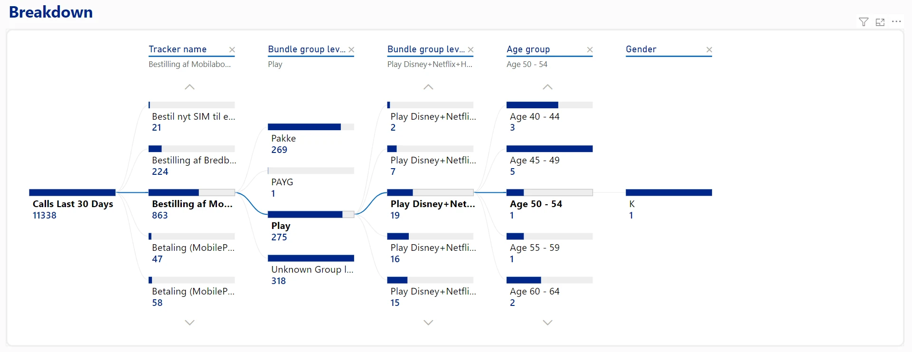Click the Tracker name column header
The width and height of the screenshot is (912, 352).
178,49
